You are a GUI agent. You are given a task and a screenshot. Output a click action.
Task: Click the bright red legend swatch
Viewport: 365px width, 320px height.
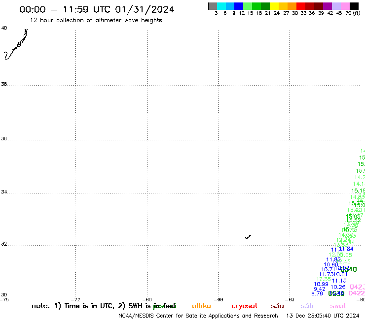coord(301,6)
